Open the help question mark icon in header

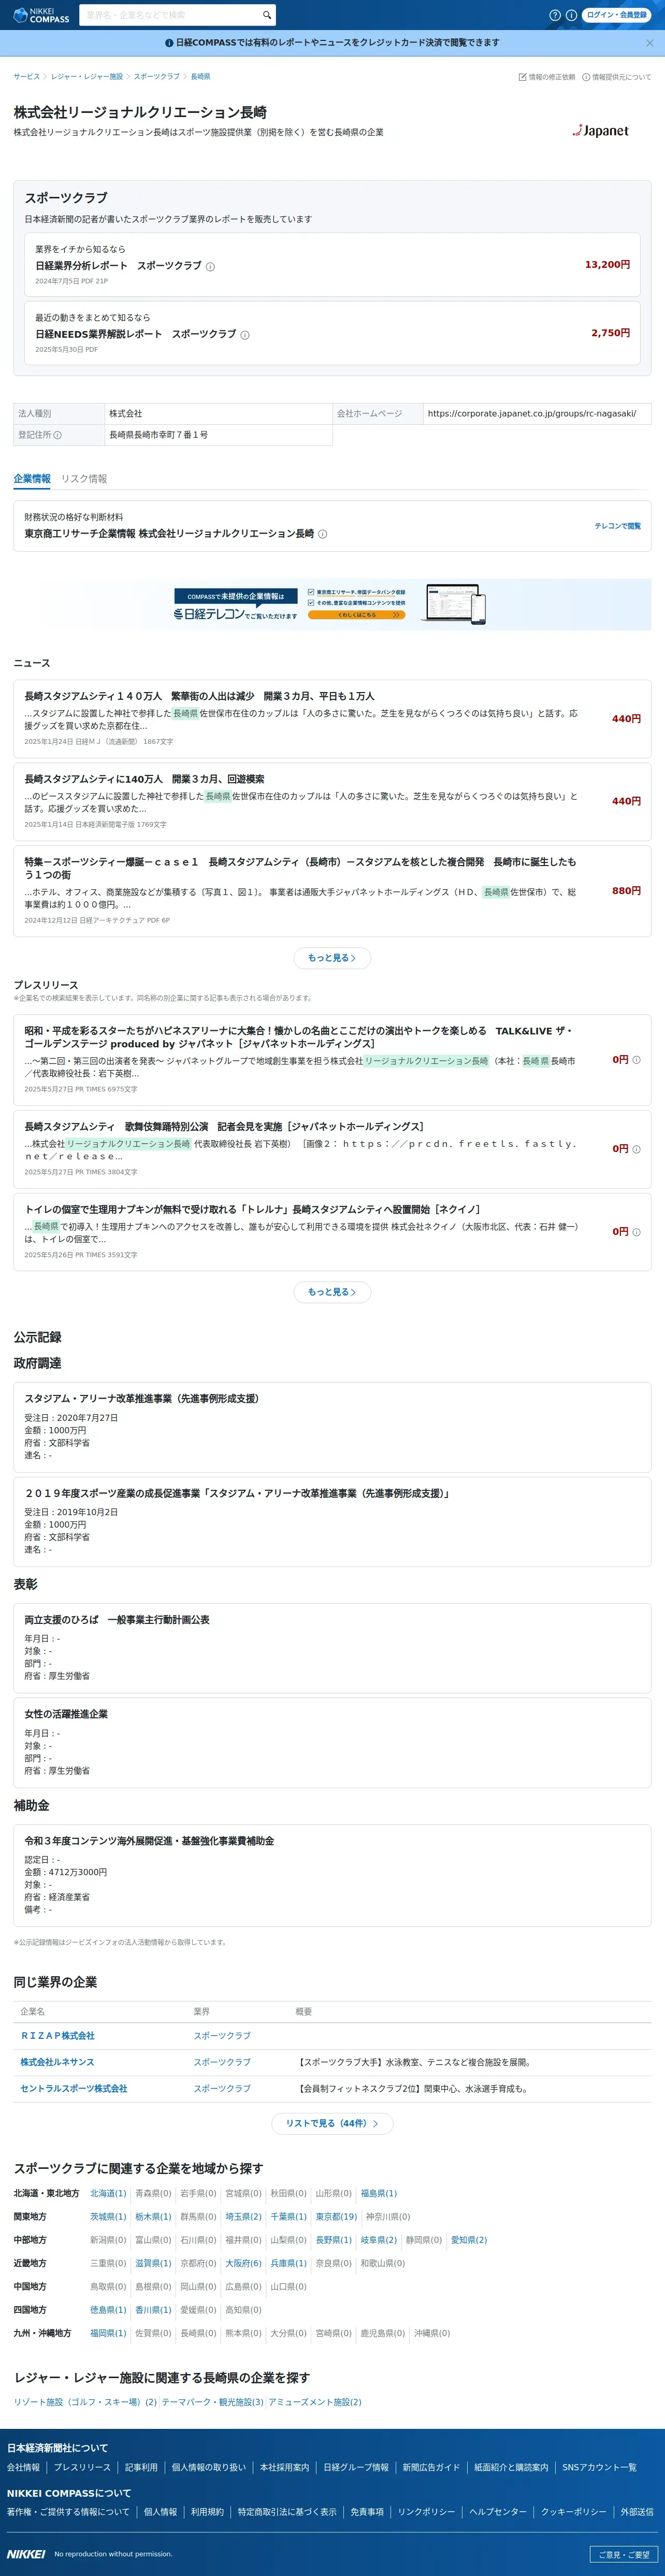(555, 15)
